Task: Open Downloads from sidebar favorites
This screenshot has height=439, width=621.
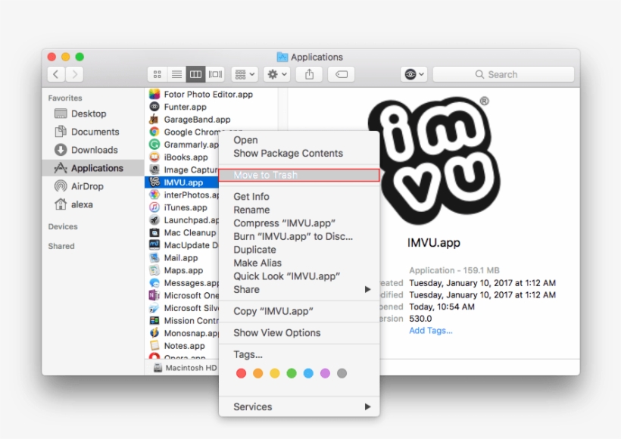Action: (93, 150)
